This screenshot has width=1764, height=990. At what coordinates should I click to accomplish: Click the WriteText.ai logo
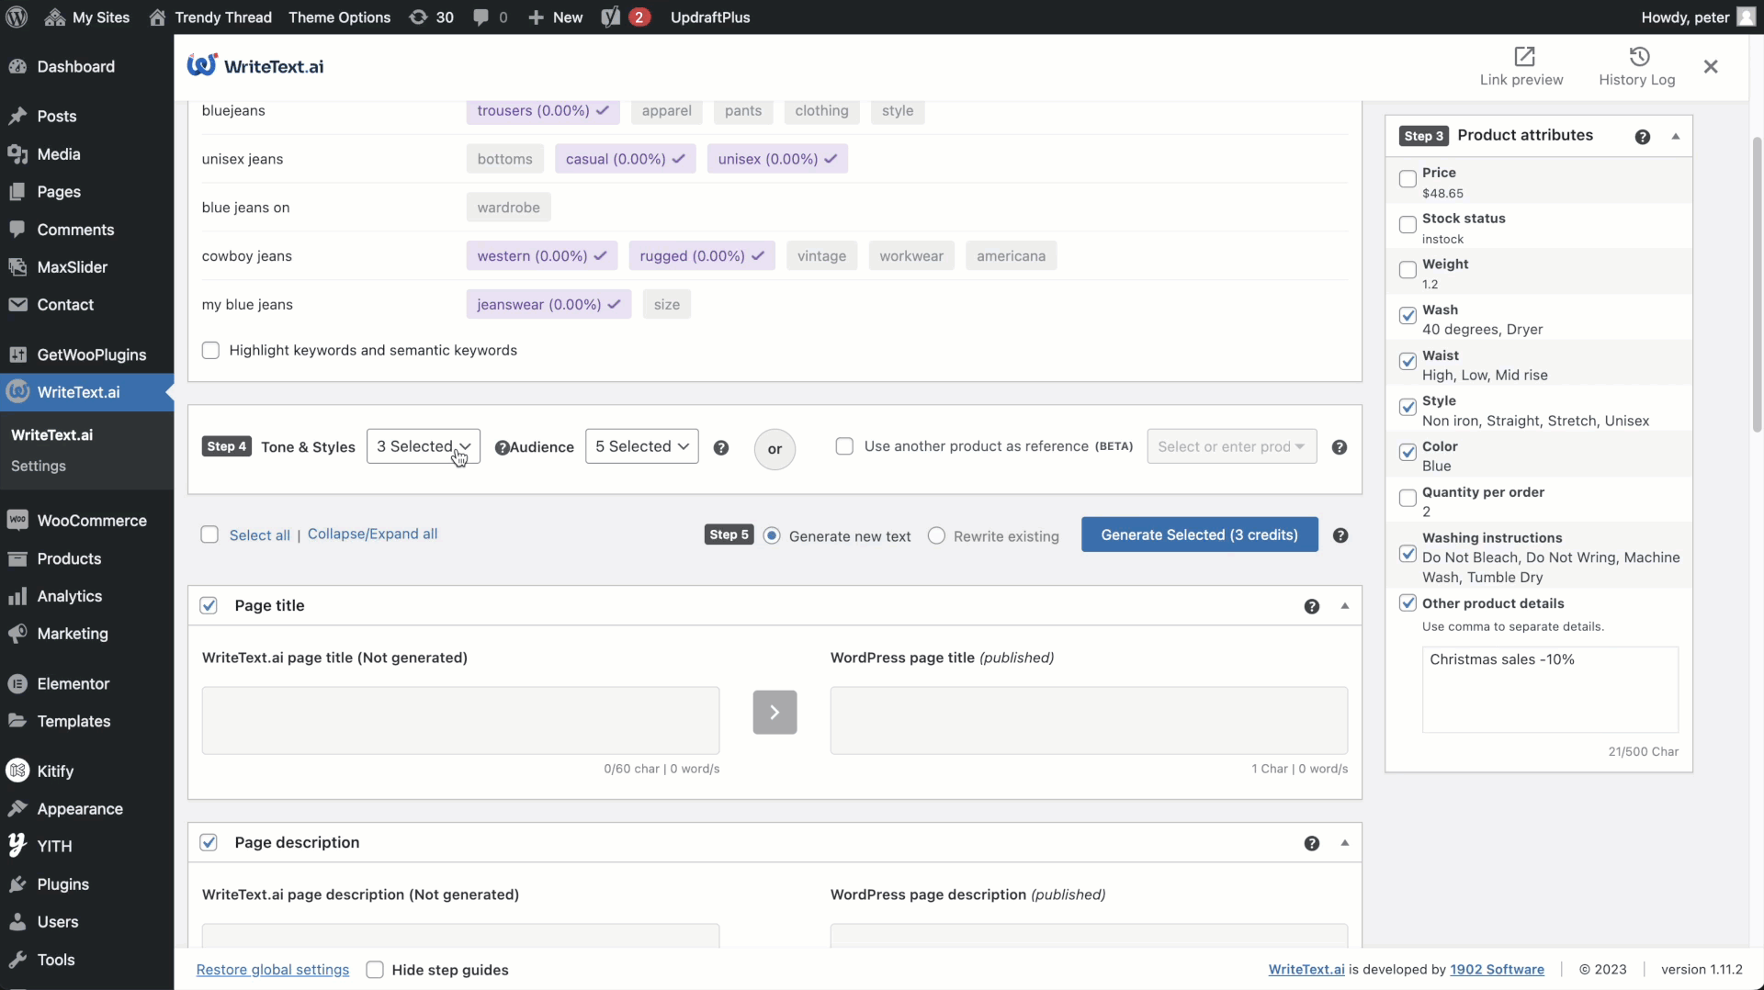click(255, 66)
